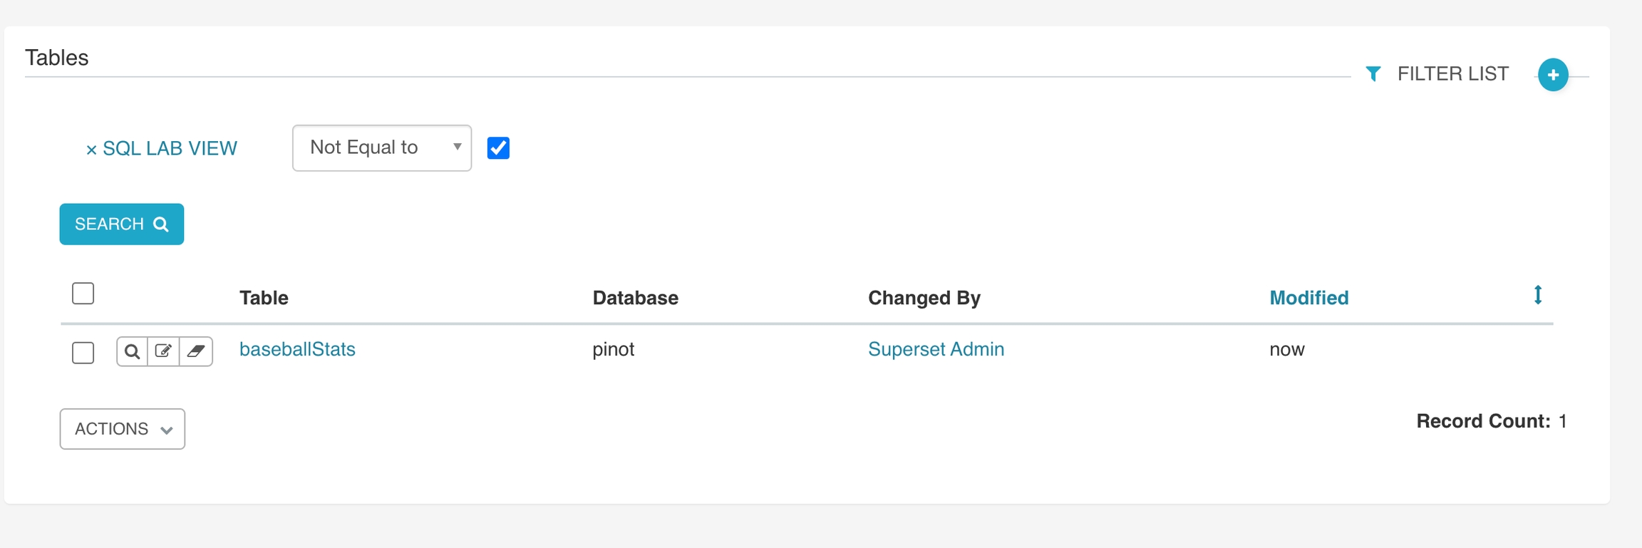This screenshot has width=1642, height=548.
Task: Click the funnel filter icon
Action: pyautogui.click(x=1373, y=73)
